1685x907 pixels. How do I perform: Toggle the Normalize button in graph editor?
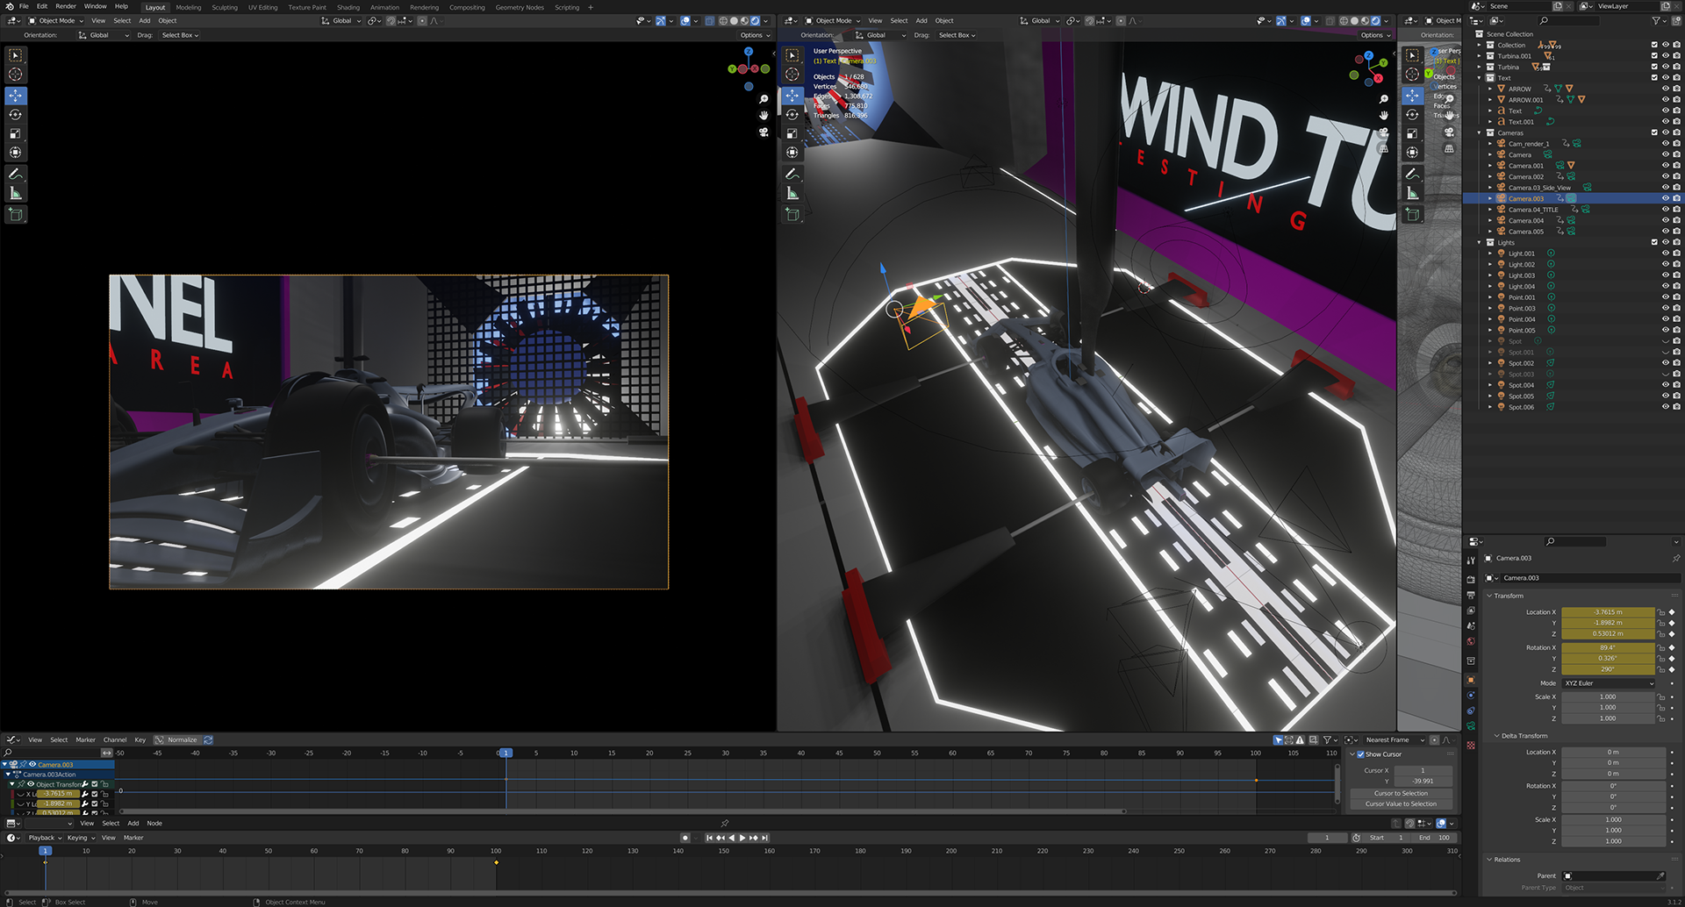pyautogui.click(x=176, y=739)
